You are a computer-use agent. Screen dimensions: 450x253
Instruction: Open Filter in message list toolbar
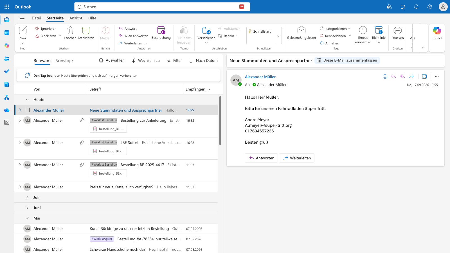click(174, 60)
